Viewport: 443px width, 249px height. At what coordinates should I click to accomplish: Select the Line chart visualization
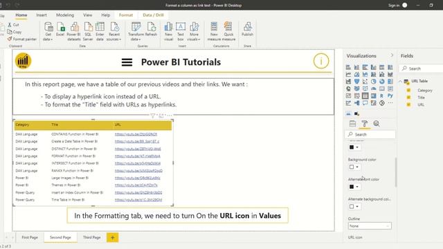[x=348, y=74]
